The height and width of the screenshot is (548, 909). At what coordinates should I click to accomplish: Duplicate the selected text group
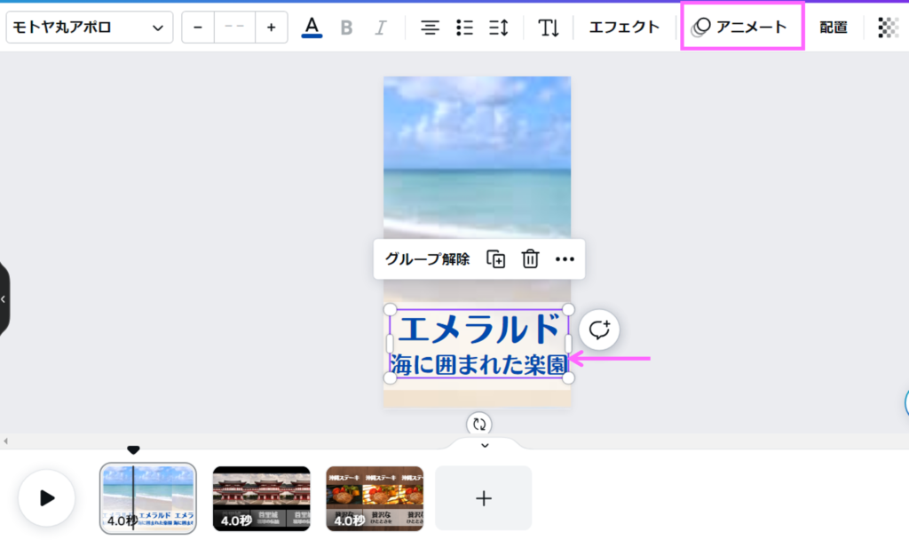495,259
